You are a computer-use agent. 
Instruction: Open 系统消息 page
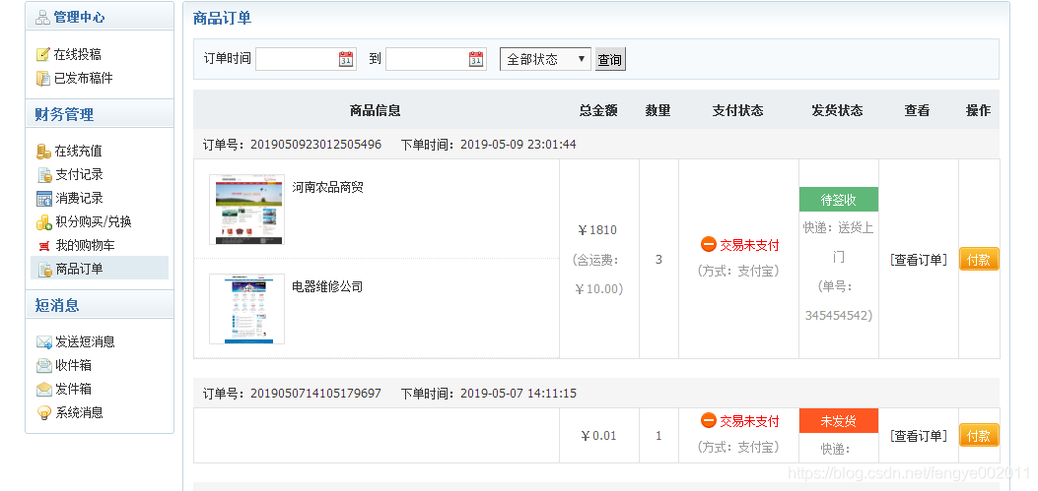(79, 413)
